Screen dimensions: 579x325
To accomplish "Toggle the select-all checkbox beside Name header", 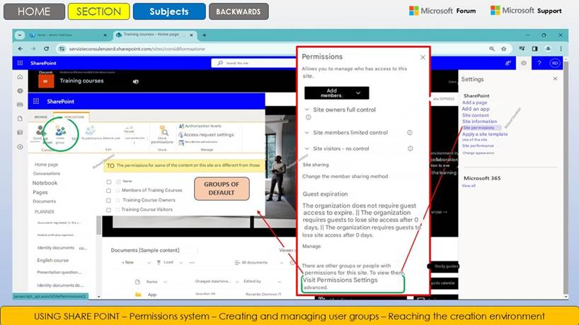I will click(x=108, y=182).
